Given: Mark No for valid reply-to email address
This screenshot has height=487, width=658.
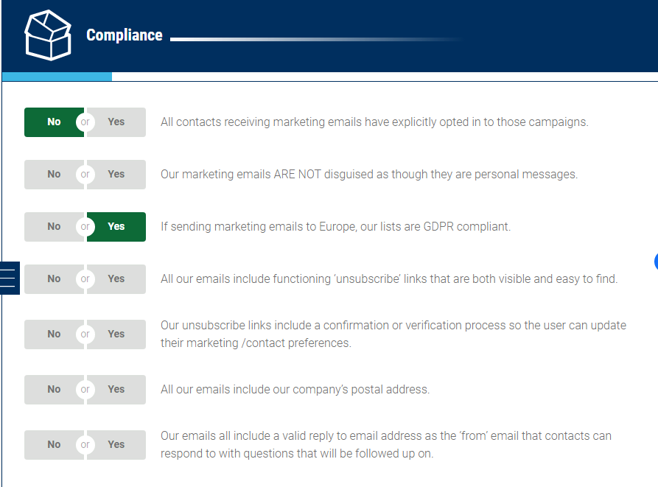Looking at the screenshot, I should [x=54, y=444].
